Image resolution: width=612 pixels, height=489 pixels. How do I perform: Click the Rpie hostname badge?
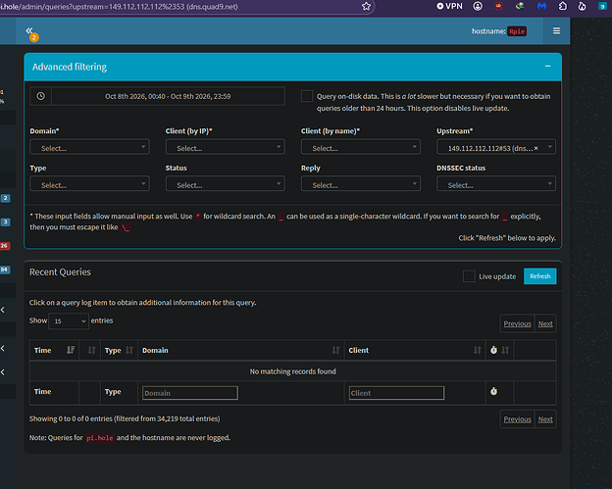pyautogui.click(x=517, y=31)
